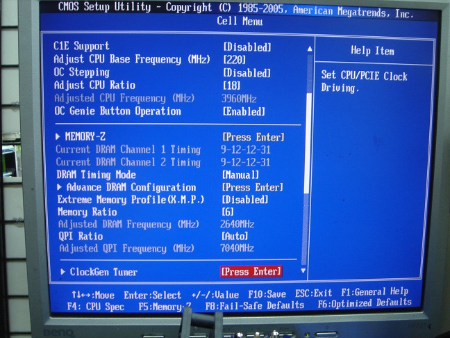The height and width of the screenshot is (338, 450).
Task: Click Channel 2 timing value 9-12-12-31
Action: [246, 162]
